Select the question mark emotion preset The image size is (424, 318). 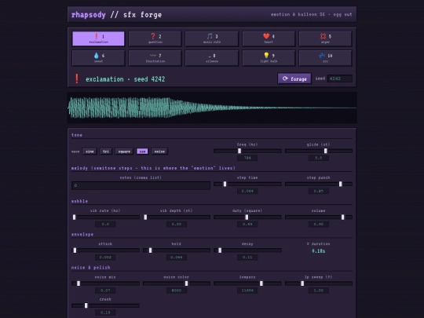click(x=155, y=38)
